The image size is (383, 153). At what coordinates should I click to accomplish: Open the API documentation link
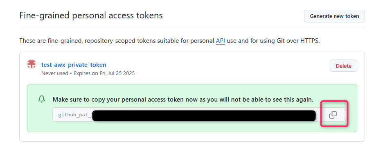pos(220,41)
